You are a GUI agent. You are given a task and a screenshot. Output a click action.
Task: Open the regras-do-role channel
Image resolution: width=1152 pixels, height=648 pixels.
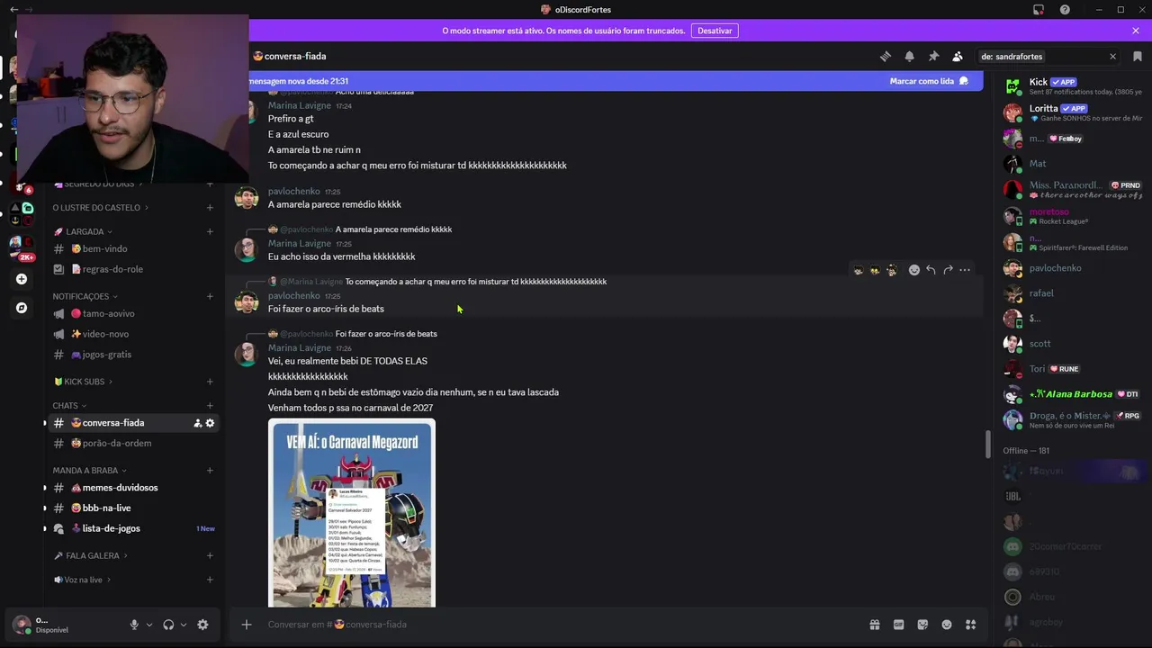tap(134, 269)
